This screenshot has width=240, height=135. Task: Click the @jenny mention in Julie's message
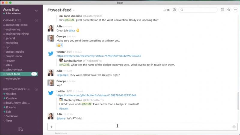tap(61, 118)
